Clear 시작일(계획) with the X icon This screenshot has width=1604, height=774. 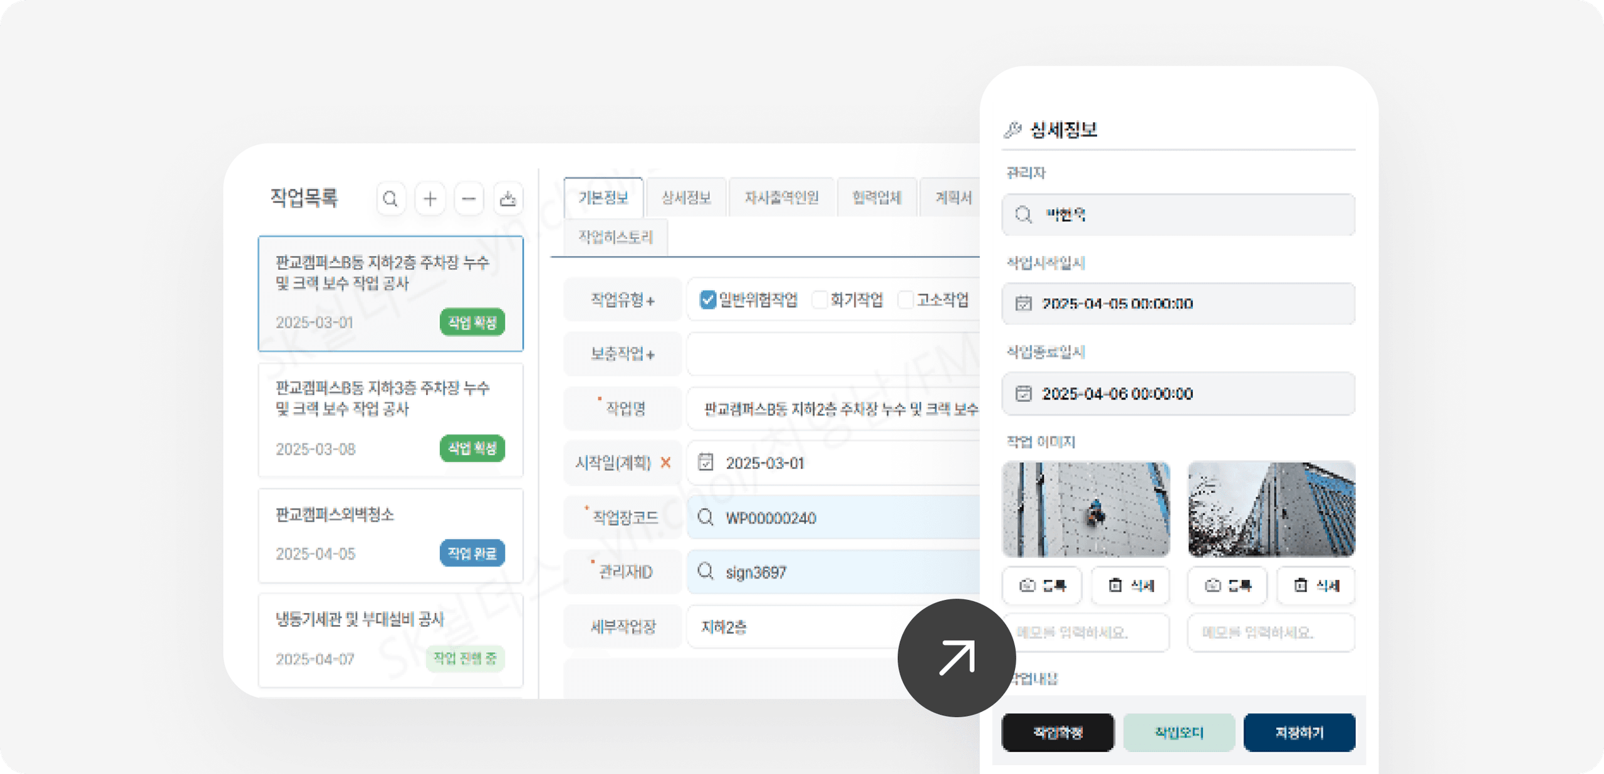(x=665, y=463)
